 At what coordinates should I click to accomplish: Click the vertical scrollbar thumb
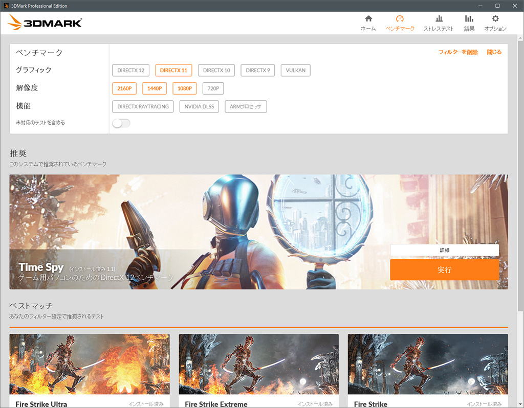[520, 176]
